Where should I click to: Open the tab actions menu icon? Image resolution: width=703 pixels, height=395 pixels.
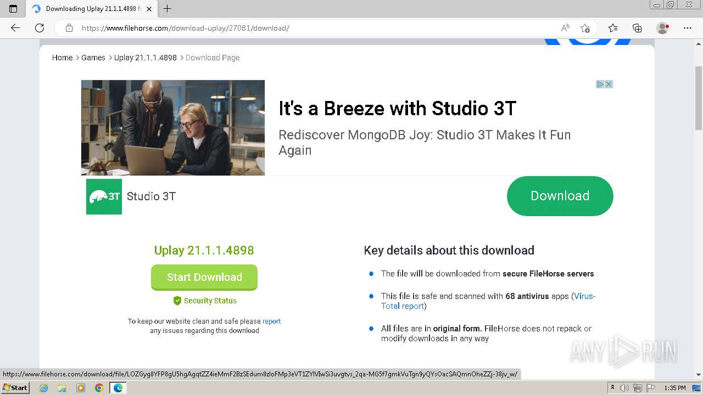pos(13,9)
